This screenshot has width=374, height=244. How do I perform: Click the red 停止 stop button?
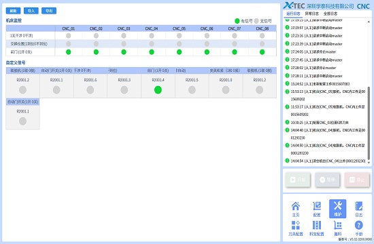357,180
